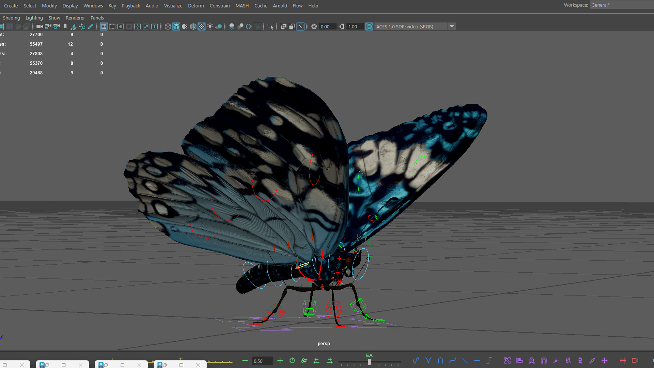The height and width of the screenshot is (368, 654).
Task: Toggle the X-ray display icon
Action: [283, 27]
